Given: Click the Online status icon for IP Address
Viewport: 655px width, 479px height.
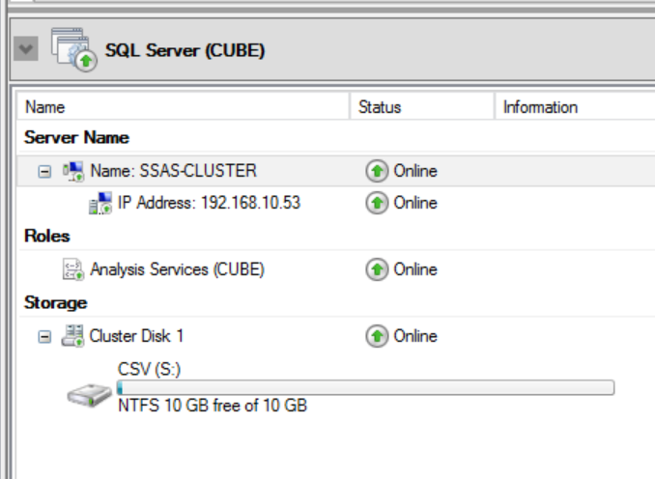Looking at the screenshot, I should 377,203.
